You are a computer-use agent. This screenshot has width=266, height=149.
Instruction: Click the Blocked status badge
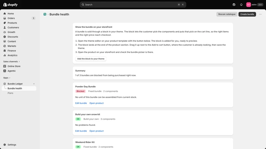80,91
